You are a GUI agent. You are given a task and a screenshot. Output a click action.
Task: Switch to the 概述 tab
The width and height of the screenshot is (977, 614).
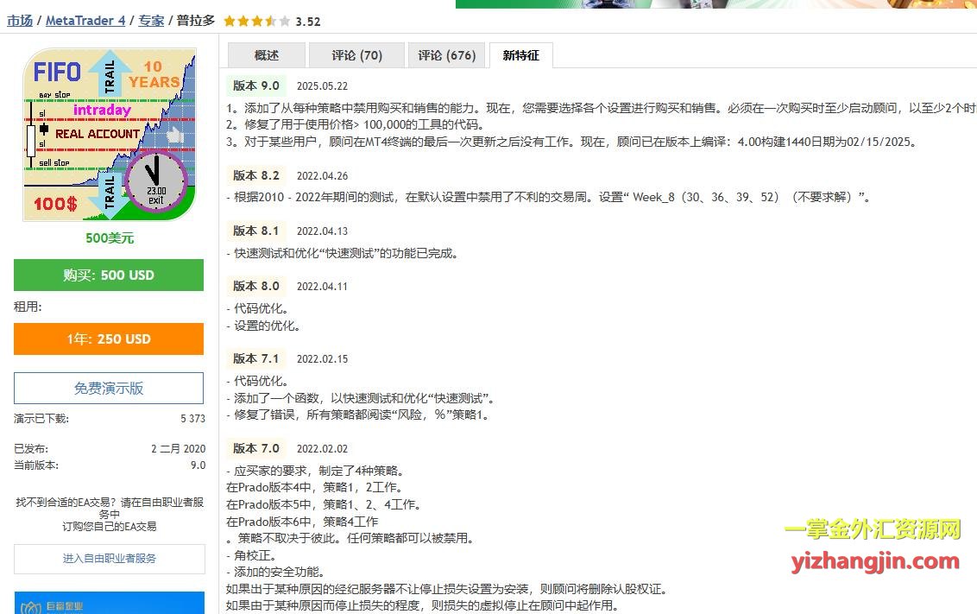coord(266,55)
